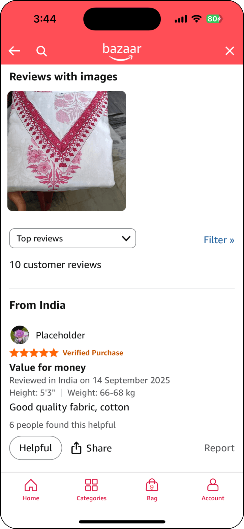Image resolution: width=244 pixels, height=529 pixels.
Task: Tap the five-star rating
Action: [x=34, y=353]
